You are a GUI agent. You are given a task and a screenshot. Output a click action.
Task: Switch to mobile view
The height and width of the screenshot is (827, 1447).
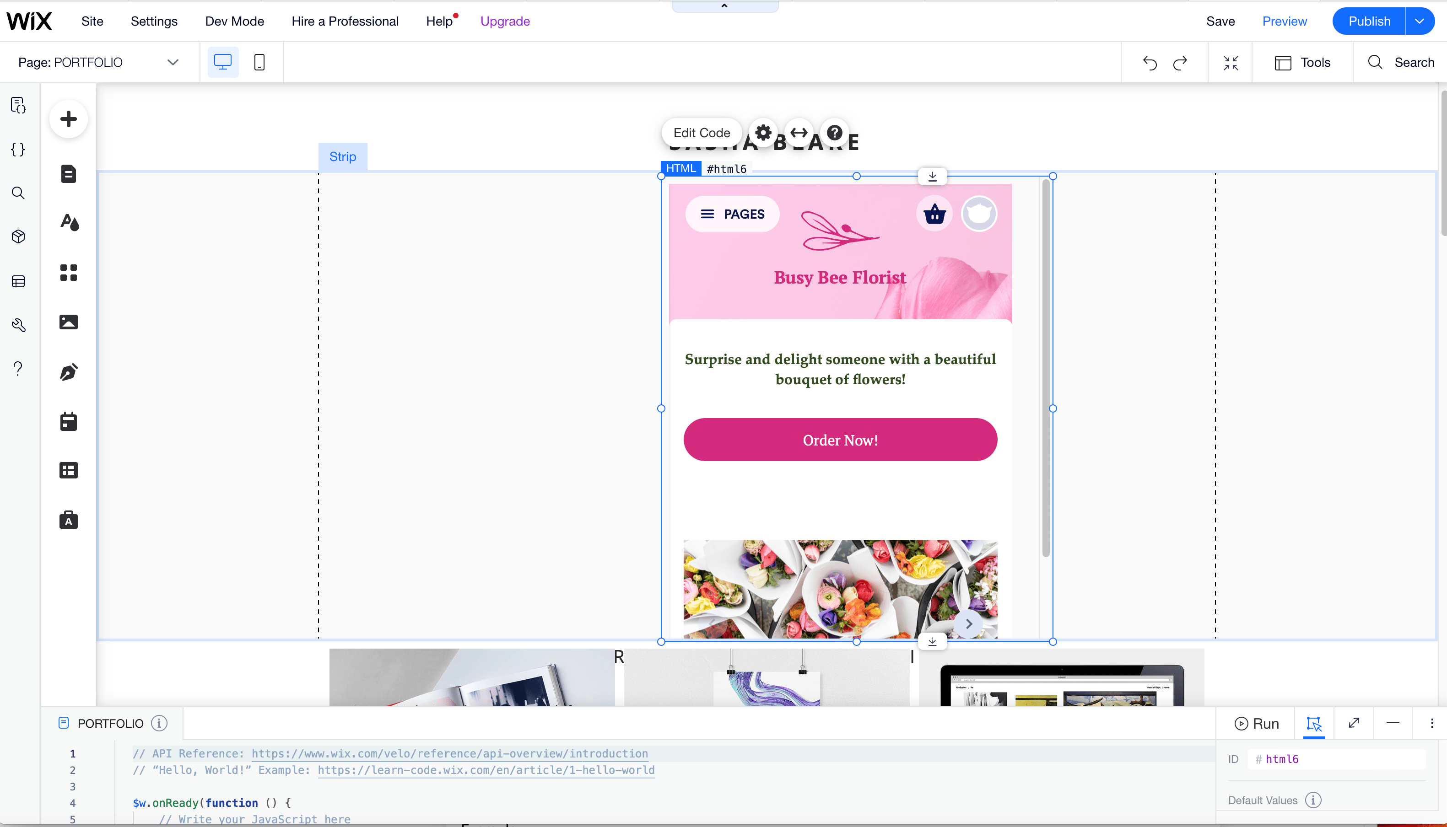259,63
